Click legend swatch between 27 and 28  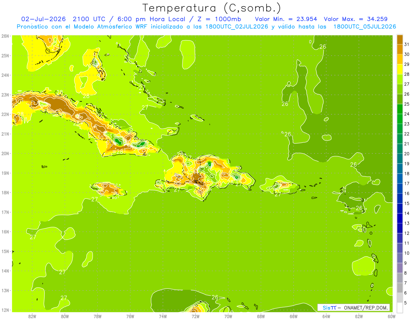point(400,79)
